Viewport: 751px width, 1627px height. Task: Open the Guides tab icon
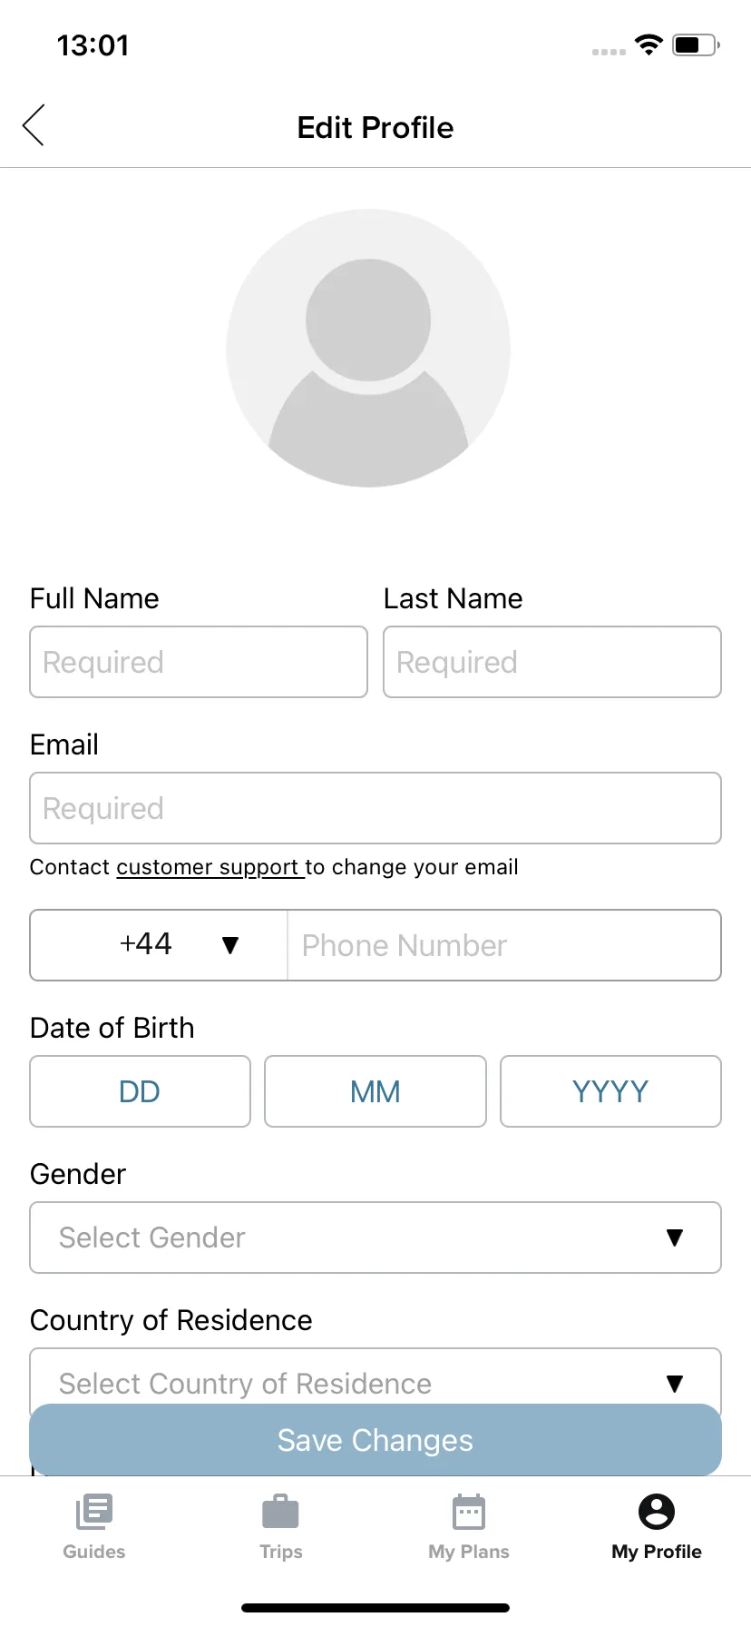[x=94, y=1512]
